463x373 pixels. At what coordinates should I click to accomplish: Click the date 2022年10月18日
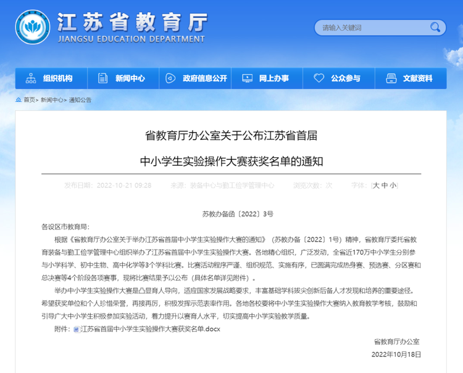click(x=396, y=355)
